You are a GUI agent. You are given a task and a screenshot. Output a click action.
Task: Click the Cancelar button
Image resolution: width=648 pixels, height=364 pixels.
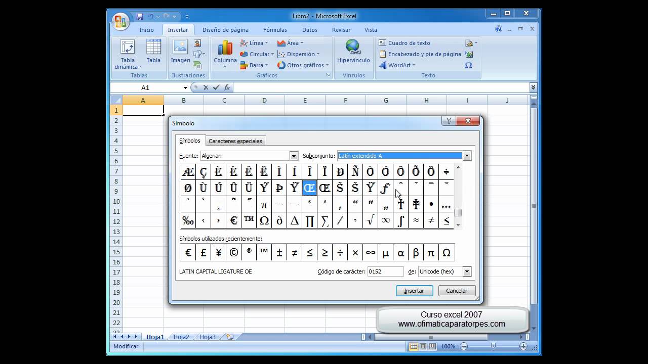[x=457, y=291]
